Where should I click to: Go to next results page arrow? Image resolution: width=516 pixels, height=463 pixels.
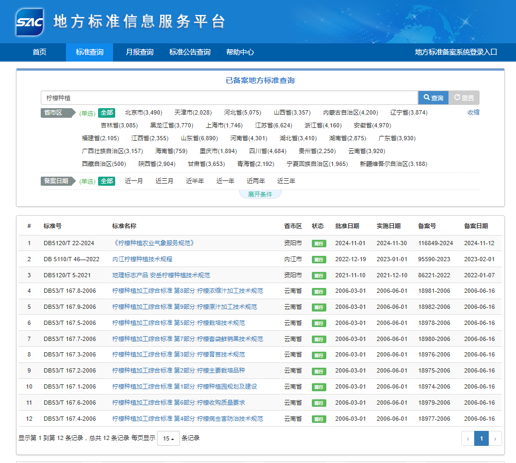495,438
